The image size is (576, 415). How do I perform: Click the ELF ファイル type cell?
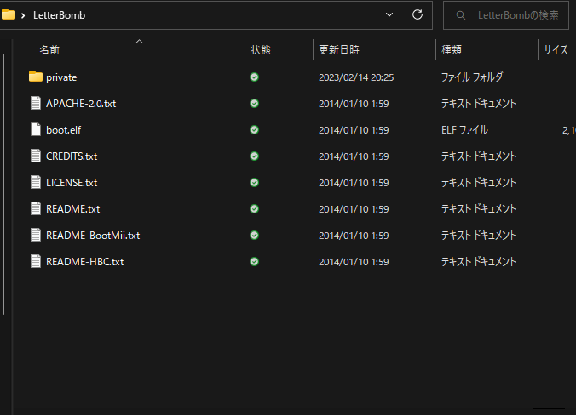[464, 130]
